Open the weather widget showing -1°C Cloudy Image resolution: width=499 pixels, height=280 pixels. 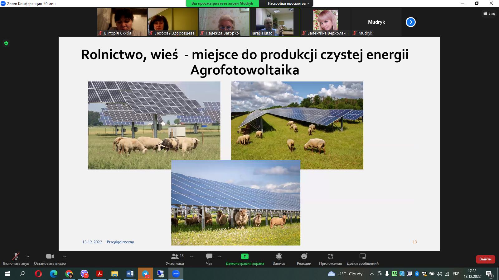pos(345,274)
